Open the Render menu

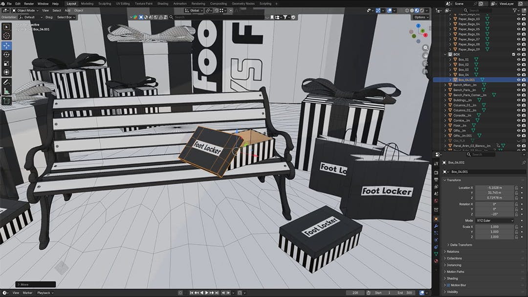[x=29, y=3]
